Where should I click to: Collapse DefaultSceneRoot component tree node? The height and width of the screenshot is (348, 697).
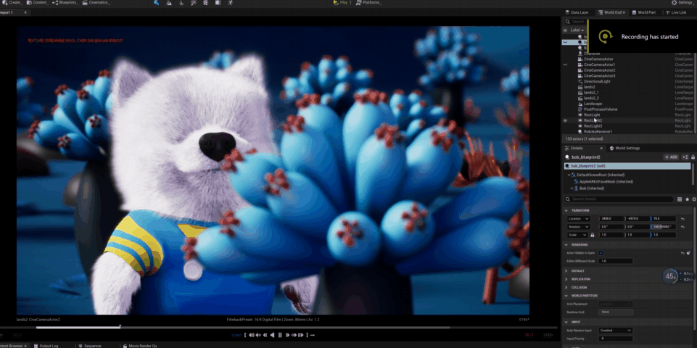pyautogui.click(x=569, y=175)
